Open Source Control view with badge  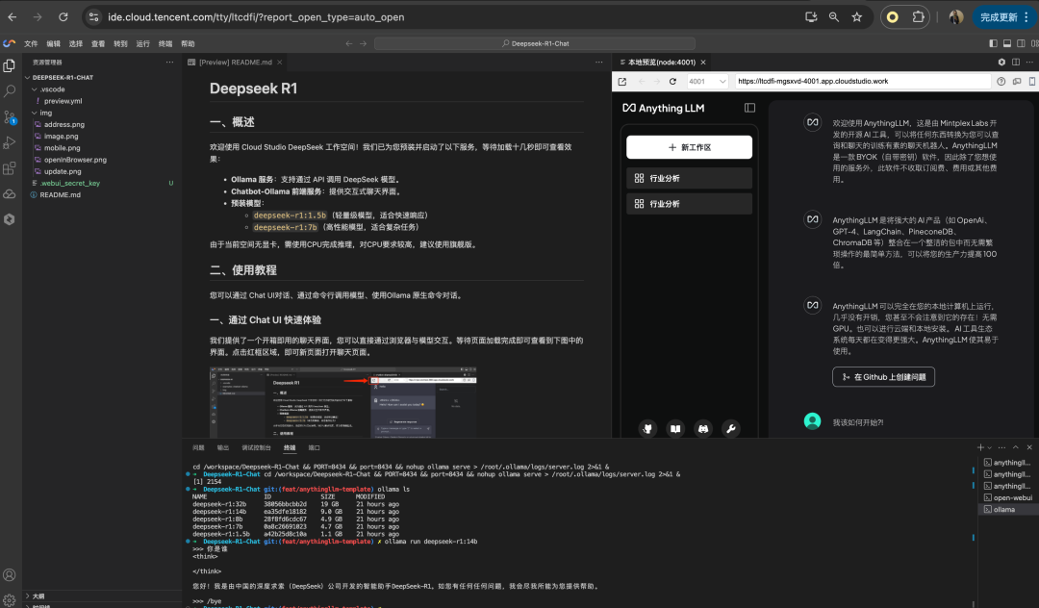coord(10,117)
